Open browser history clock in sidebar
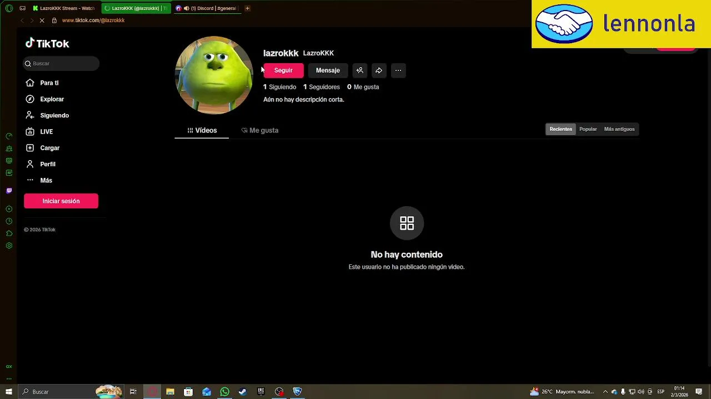This screenshot has height=399, width=711. tap(9, 221)
